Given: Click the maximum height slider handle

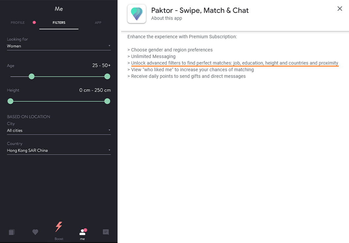Looking at the screenshot, I should 107,101.
